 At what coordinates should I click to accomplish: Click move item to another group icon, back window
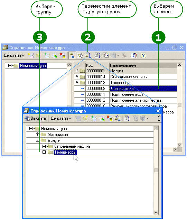(88, 55)
